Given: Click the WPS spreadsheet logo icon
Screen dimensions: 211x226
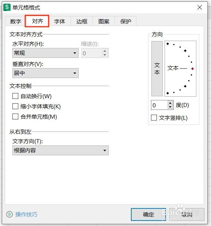Looking at the screenshot, I should pos(7,7).
